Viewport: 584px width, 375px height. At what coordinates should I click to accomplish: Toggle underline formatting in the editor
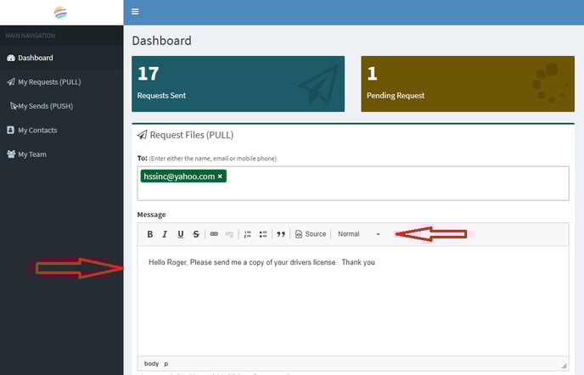(181, 234)
